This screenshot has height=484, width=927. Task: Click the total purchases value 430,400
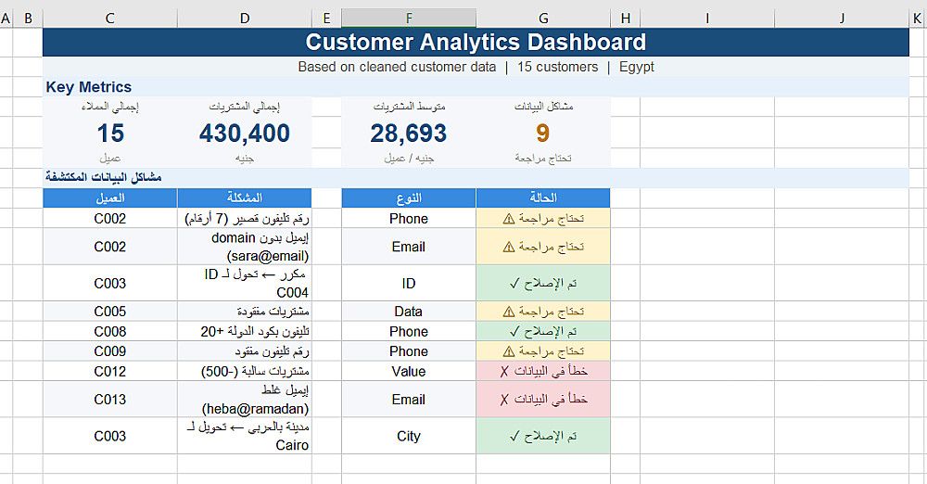245,133
